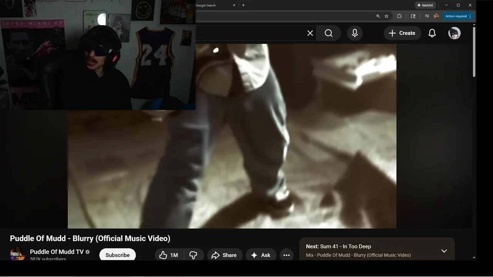Click the video title Blurry text
The height and width of the screenshot is (277, 493).
(90, 238)
